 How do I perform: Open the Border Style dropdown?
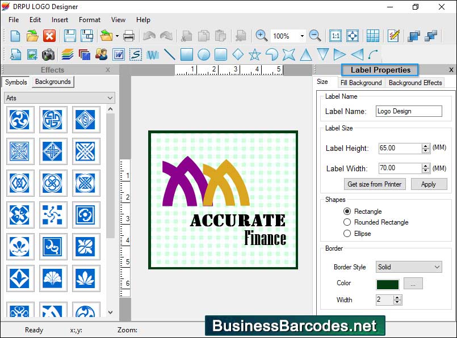pos(408,267)
